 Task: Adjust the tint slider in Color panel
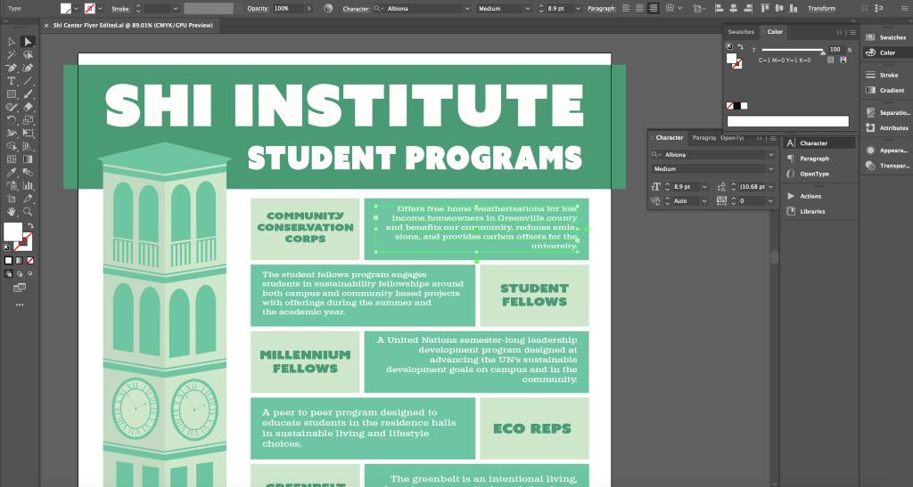click(x=821, y=50)
